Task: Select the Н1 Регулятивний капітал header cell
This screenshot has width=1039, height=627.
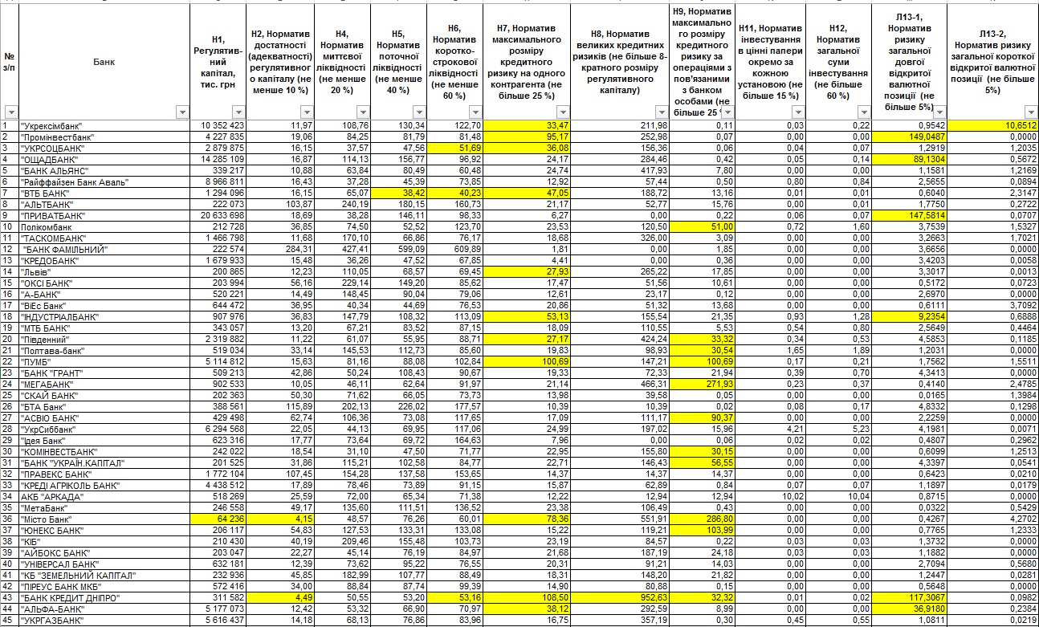Action: tap(218, 62)
